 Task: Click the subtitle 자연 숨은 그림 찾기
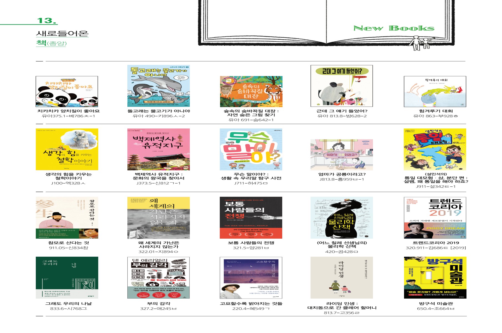251,115
